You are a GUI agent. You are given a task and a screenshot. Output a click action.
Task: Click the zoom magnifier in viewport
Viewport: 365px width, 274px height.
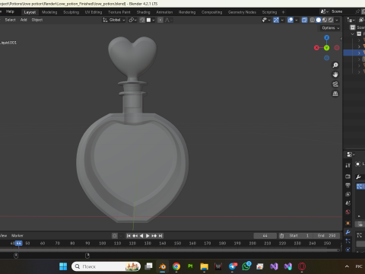click(335, 65)
